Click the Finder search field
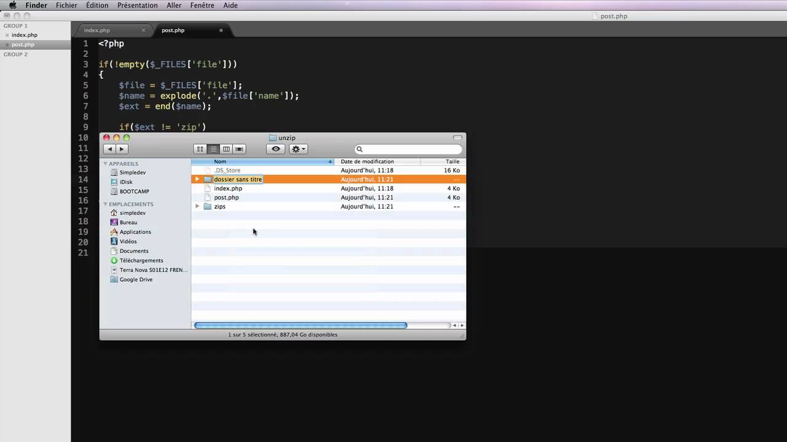Screen dimensions: 787x442 (408, 149)
